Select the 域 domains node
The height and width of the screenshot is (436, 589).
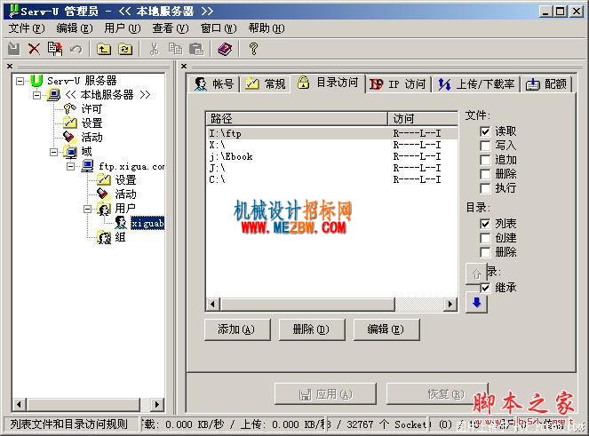click(86, 152)
